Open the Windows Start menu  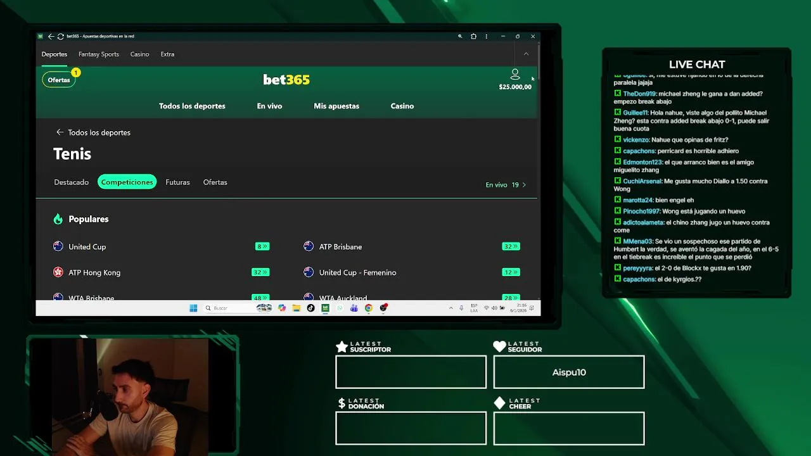click(x=193, y=308)
